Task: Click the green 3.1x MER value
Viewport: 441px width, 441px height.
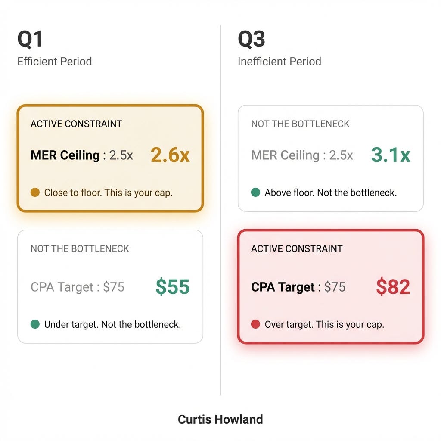Action: [391, 155]
